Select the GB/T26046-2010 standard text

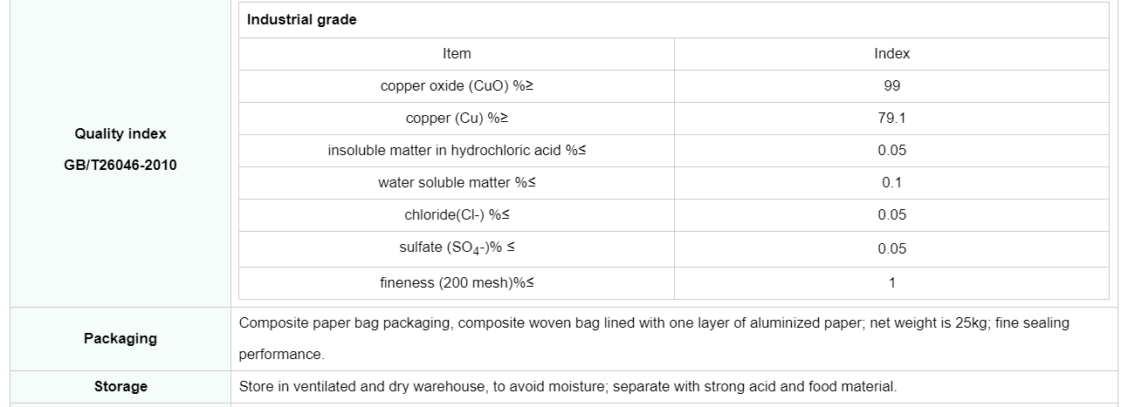tap(120, 165)
